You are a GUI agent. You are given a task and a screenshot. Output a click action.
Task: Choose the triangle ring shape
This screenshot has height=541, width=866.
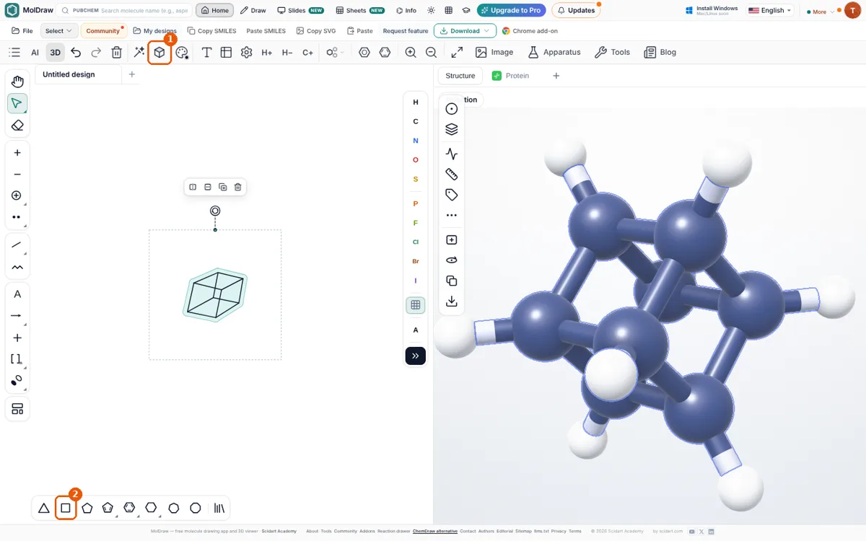44,508
